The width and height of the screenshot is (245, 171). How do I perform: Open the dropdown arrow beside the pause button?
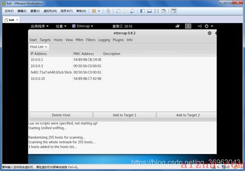click(99, 11)
